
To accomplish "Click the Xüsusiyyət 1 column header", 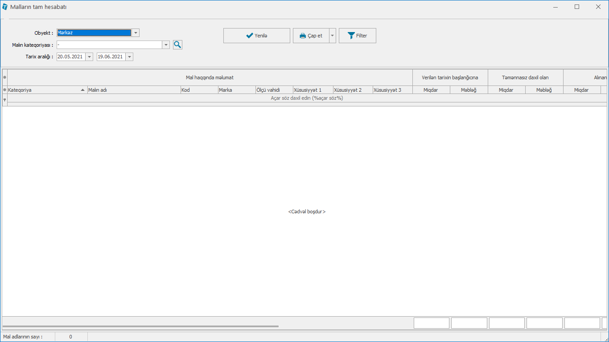I will pos(313,90).
